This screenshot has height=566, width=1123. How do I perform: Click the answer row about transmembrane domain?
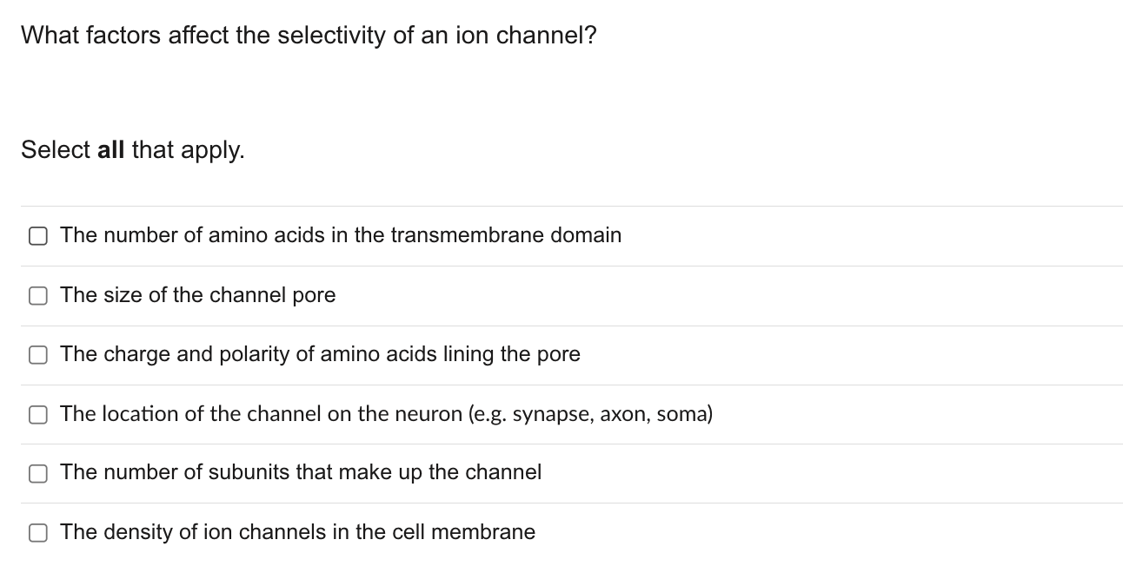pos(340,234)
